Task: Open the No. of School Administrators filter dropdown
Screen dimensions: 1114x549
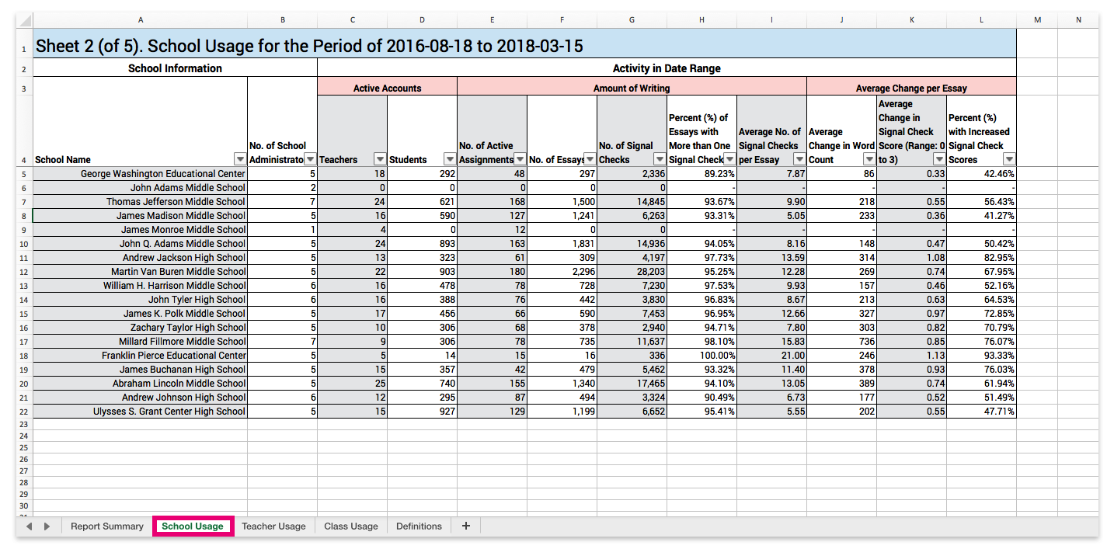Action: pos(310,159)
